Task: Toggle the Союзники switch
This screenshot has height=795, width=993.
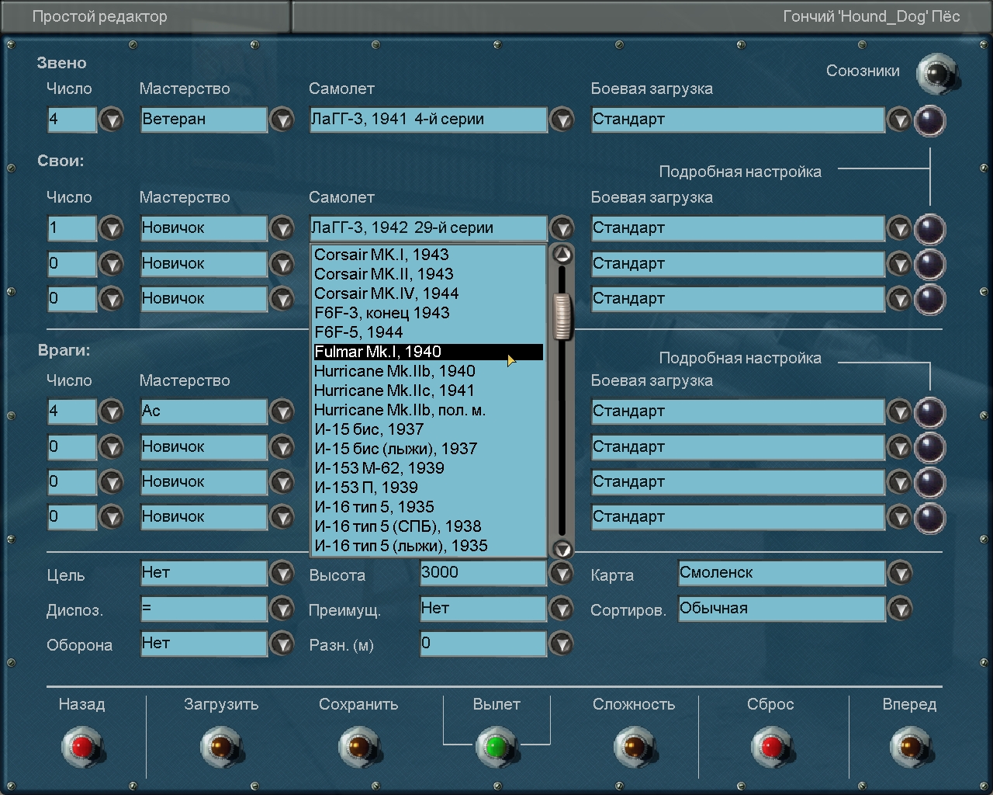Action: pos(937,74)
